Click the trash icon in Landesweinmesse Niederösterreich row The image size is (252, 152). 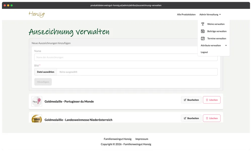click(207, 118)
